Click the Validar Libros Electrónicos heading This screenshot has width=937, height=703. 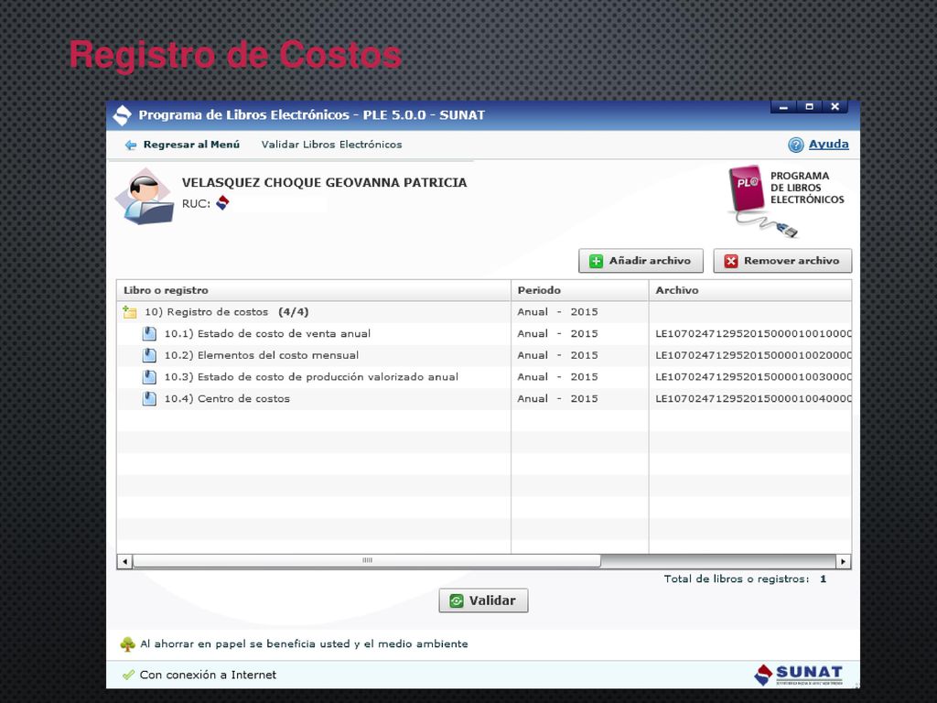coord(331,145)
